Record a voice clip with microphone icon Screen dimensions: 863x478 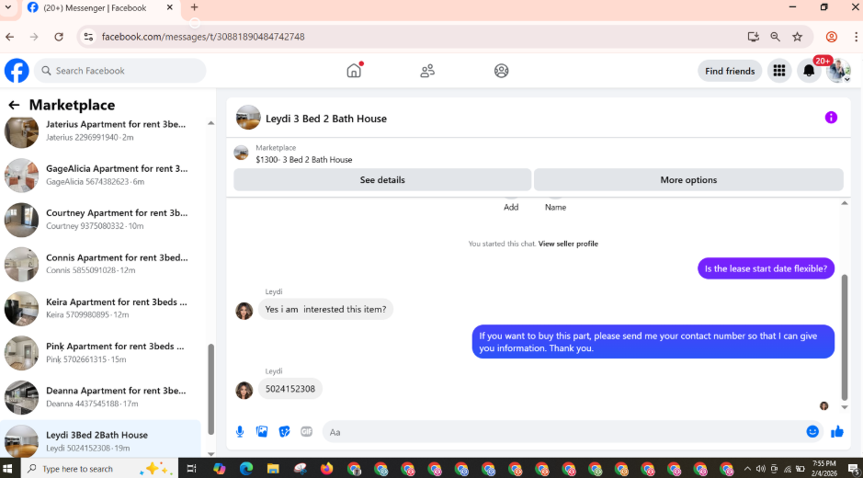coord(240,432)
